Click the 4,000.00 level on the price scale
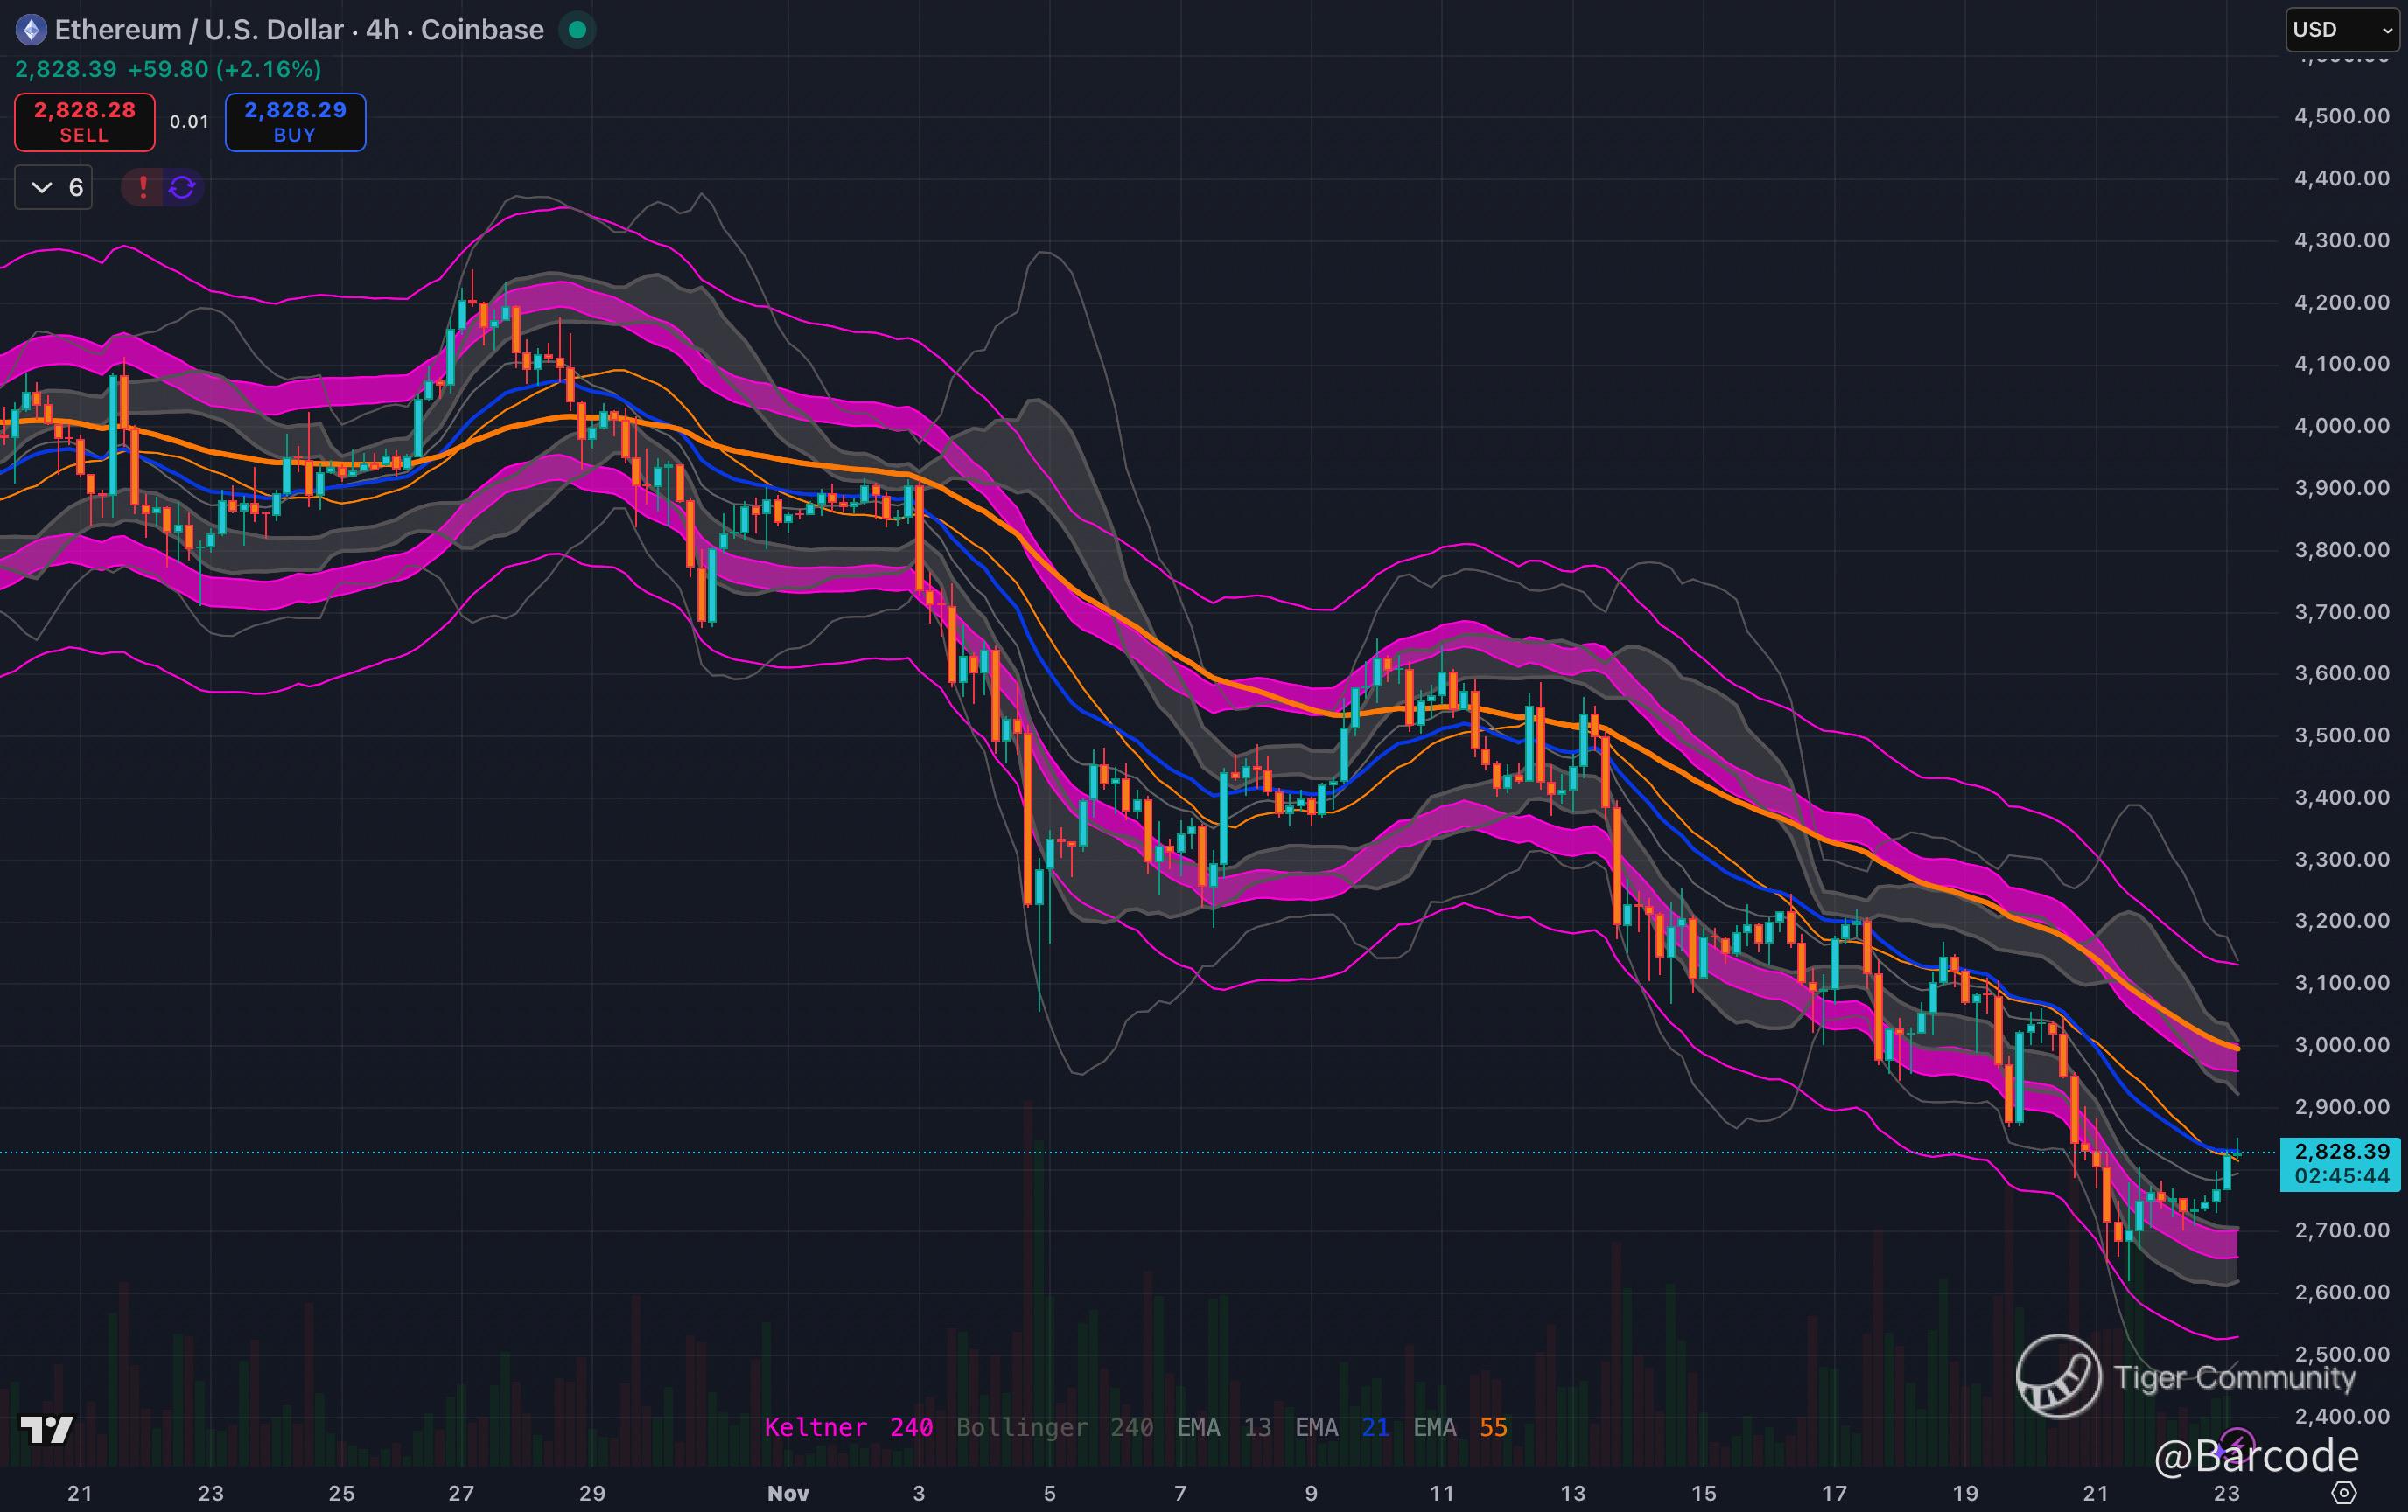This screenshot has width=2408, height=1512. 2341,426
